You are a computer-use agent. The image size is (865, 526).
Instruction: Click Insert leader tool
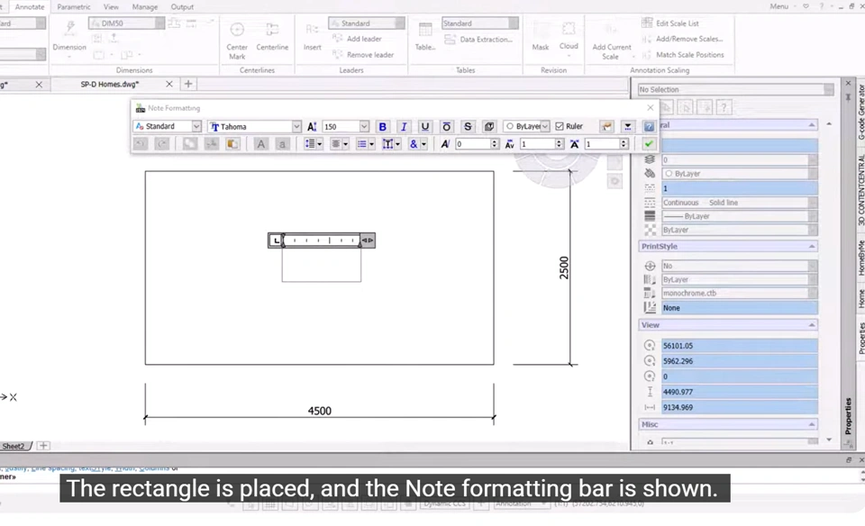point(313,36)
